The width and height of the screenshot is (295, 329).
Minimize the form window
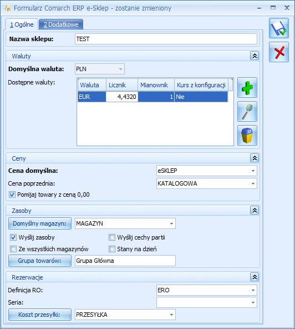pyautogui.click(x=259, y=8)
